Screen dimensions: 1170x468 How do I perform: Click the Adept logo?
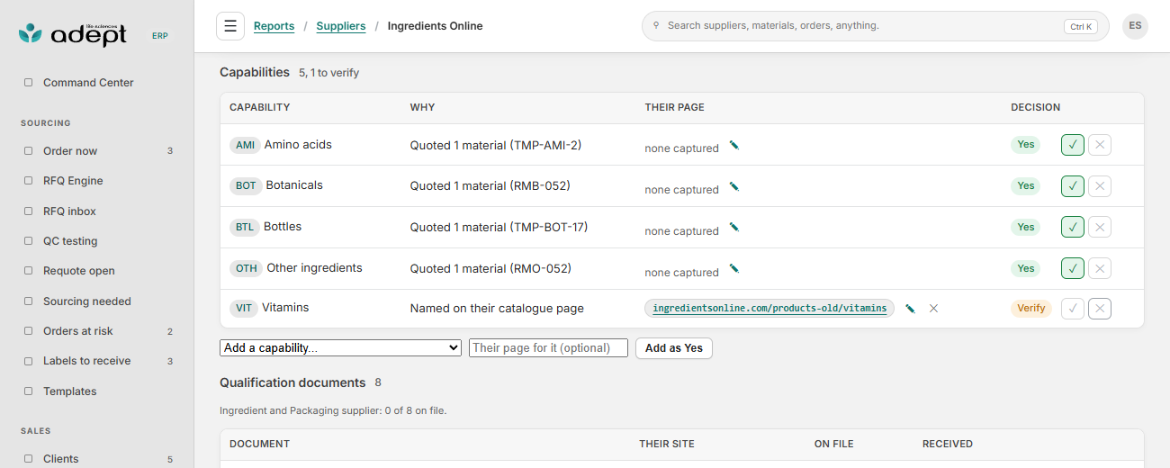point(73,34)
